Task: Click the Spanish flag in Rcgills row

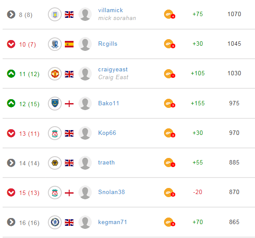Action: tap(69, 44)
